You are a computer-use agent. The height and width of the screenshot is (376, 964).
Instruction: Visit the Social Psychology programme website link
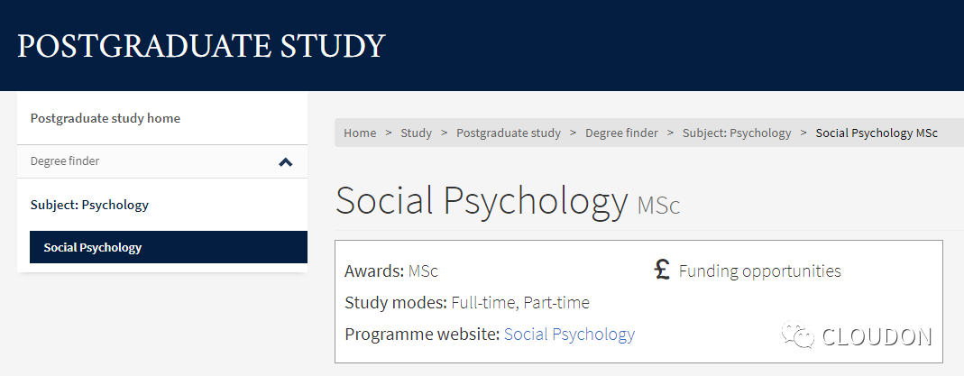point(569,335)
